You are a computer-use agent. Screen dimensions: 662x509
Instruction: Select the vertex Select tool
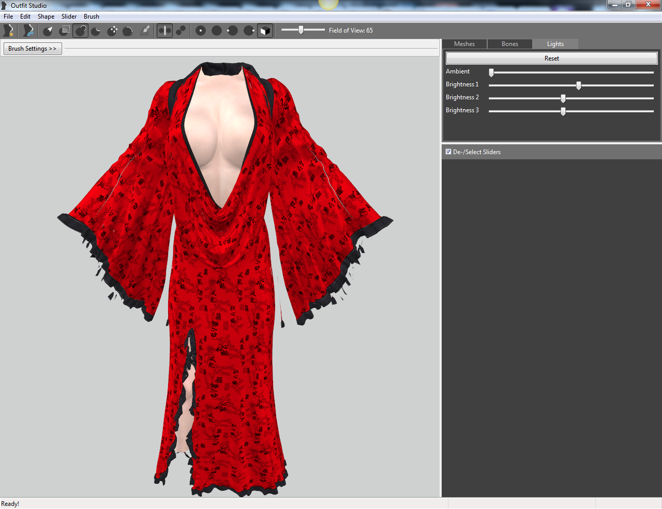(x=48, y=31)
